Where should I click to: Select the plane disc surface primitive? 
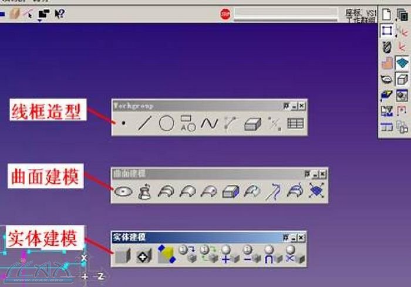(123, 191)
